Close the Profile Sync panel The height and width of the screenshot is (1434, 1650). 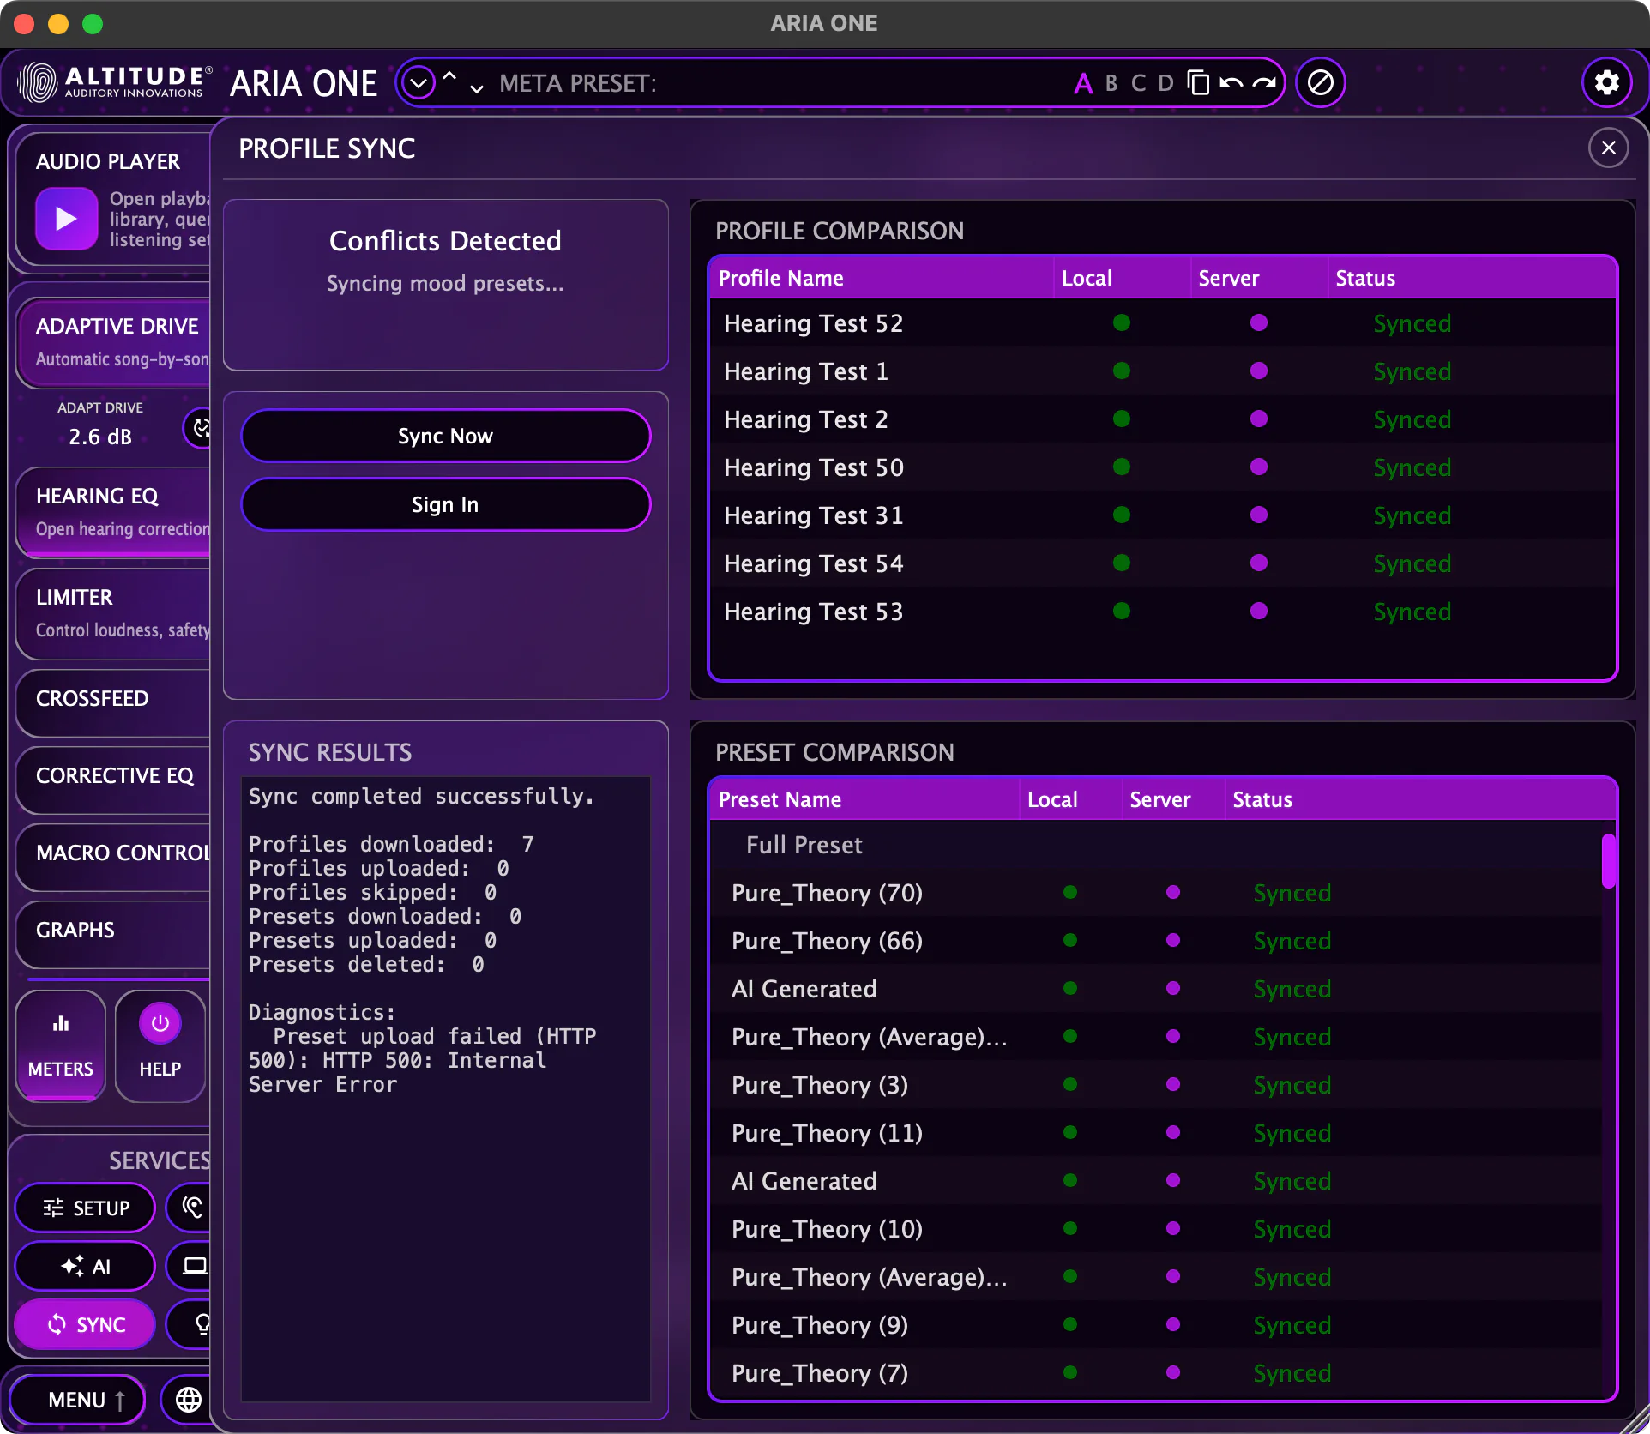1608,148
